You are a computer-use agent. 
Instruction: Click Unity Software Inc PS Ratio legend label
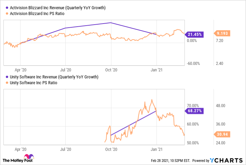(33, 83)
